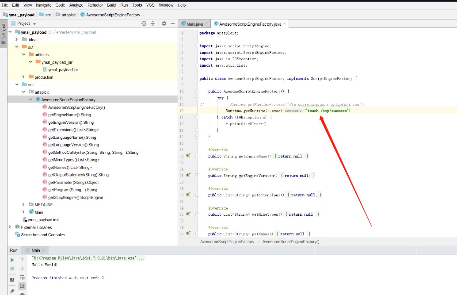Expand the production folder

tap(23, 77)
